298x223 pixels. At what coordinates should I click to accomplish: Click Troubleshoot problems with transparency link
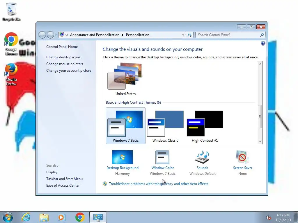[x=159, y=184]
